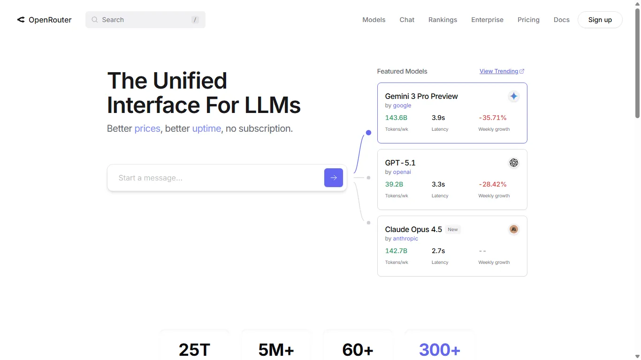Navigate to Enterprise in the navbar
This screenshot has width=641, height=360.
(487, 20)
